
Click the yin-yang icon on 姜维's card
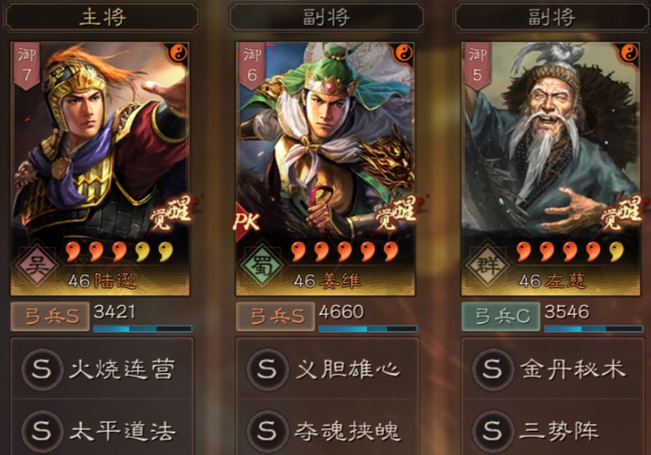(403, 53)
